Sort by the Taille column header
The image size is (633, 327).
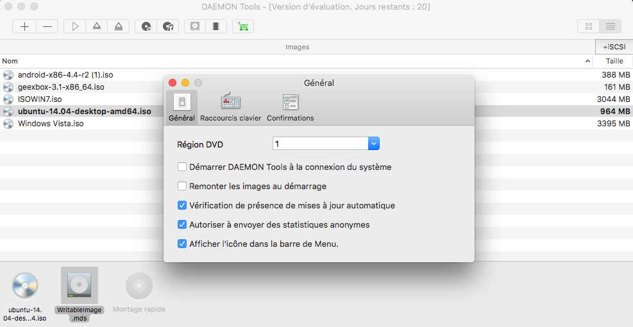(614, 61)
